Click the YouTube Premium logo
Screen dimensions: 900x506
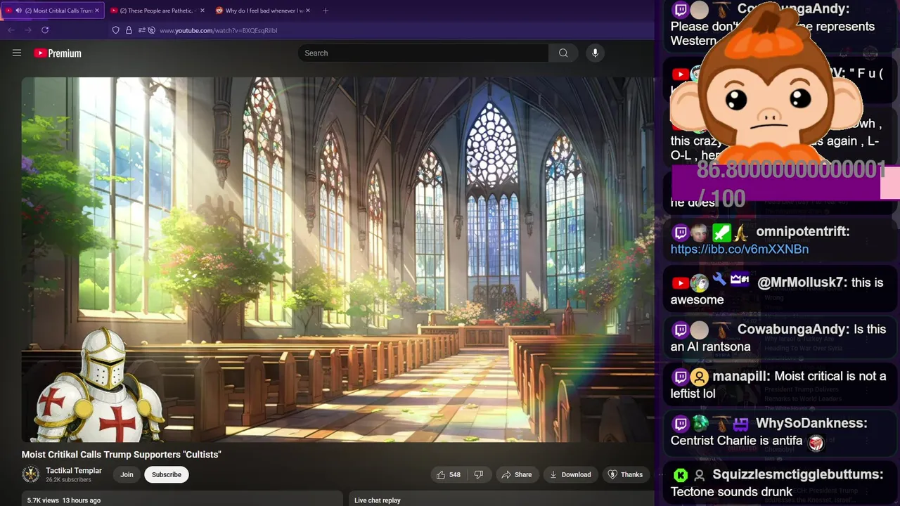coord(58,53)
